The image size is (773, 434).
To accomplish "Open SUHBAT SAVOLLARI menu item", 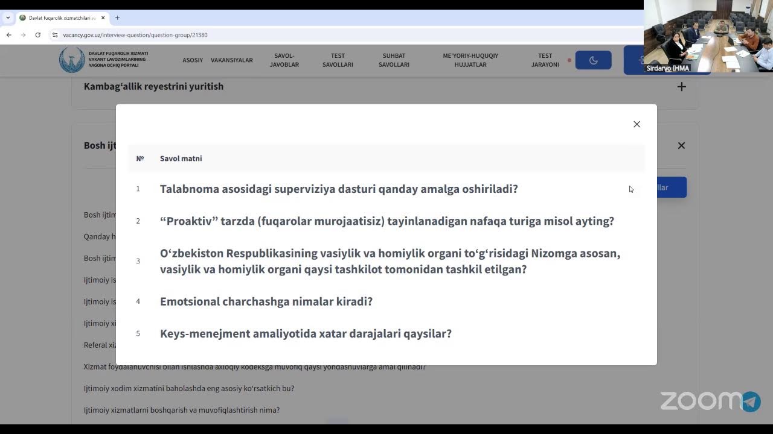I will pos(394,60).
